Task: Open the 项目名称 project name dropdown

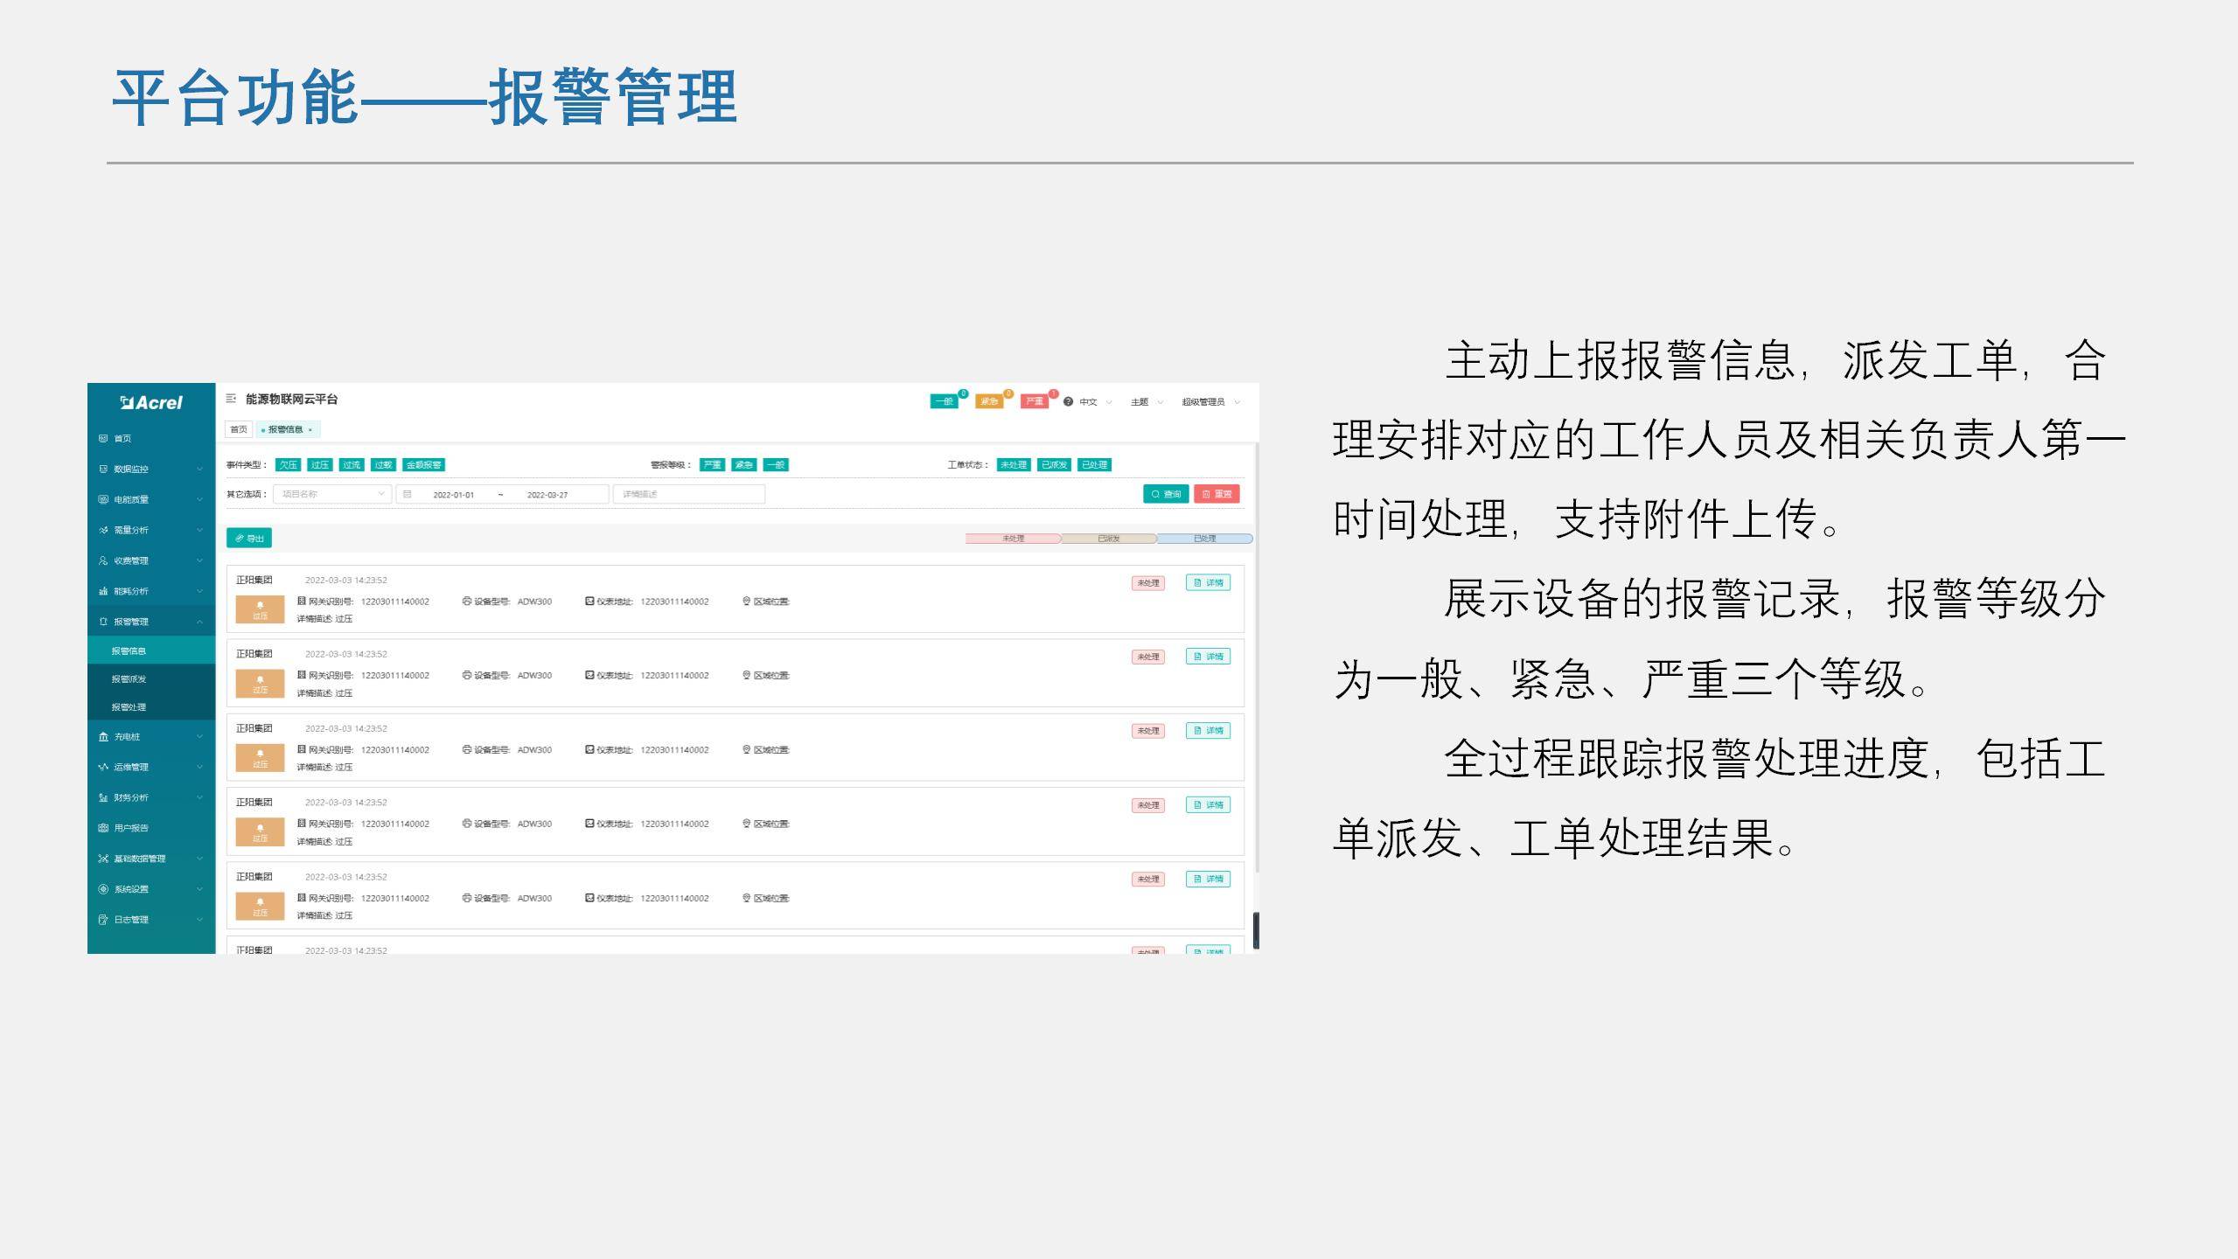Action: pyautogui.click(x=331, y=495)
